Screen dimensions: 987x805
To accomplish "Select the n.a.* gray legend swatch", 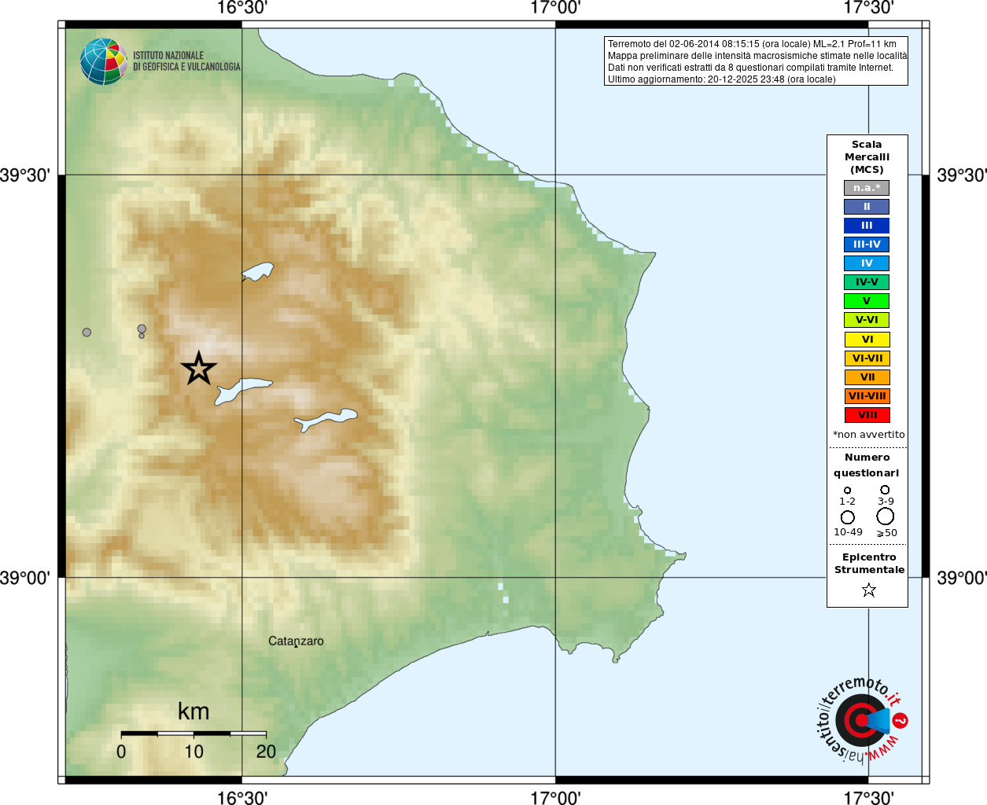I will tap(867, 188).
